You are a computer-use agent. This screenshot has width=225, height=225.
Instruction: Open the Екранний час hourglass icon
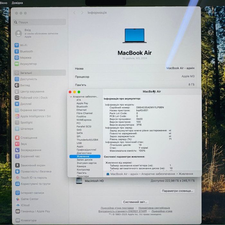point(17,156)
